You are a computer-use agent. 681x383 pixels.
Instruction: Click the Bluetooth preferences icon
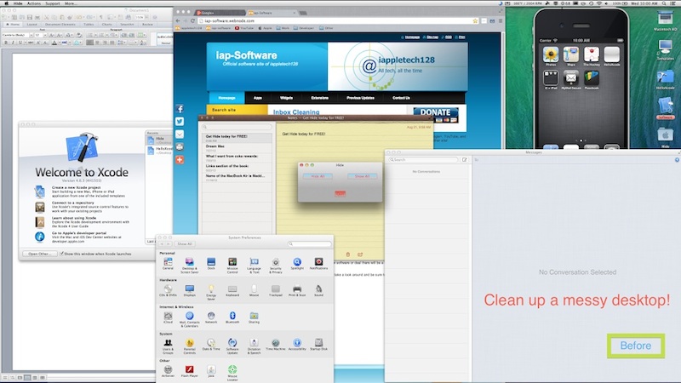tap(232, 317)
